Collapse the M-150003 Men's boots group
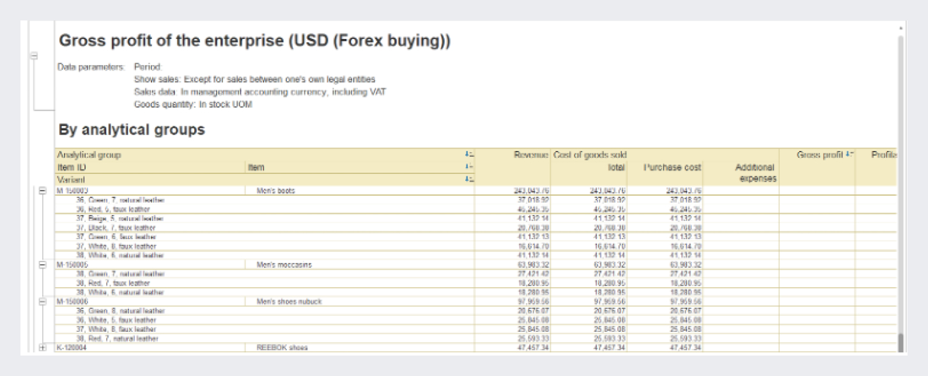 tap(43, 191)
